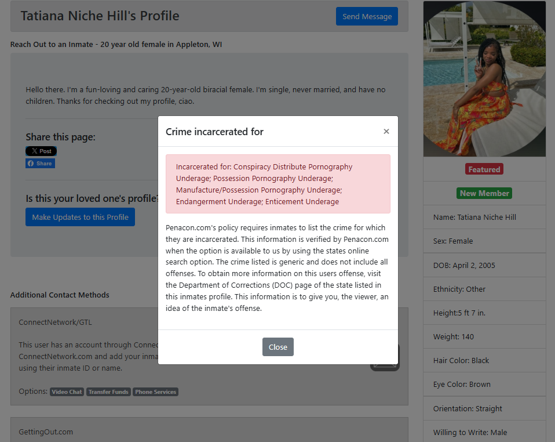Click the 'Share this page:' heading
555x442 pixels.
(x=60, y=137)
